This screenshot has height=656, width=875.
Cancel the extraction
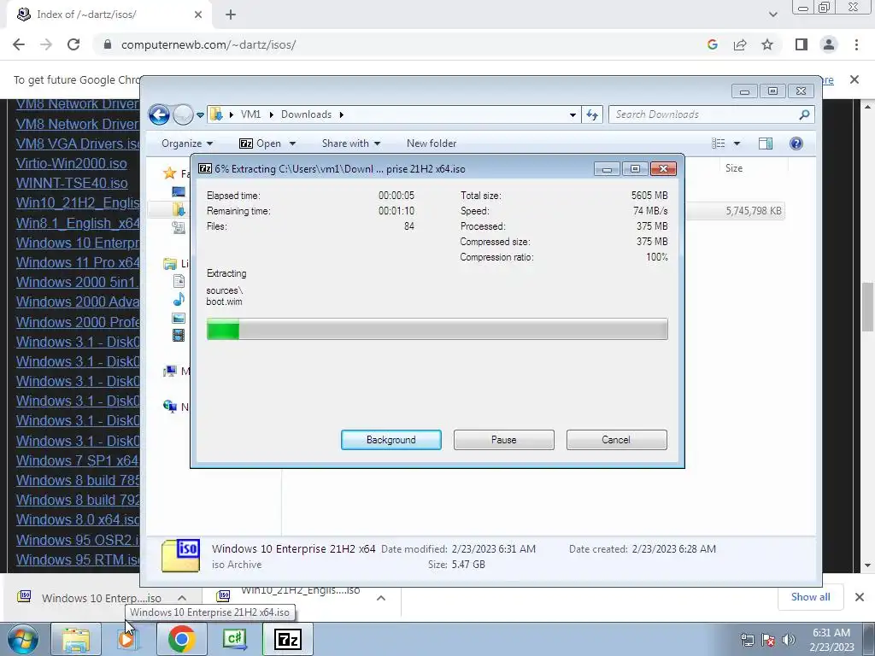pos(616,440)
